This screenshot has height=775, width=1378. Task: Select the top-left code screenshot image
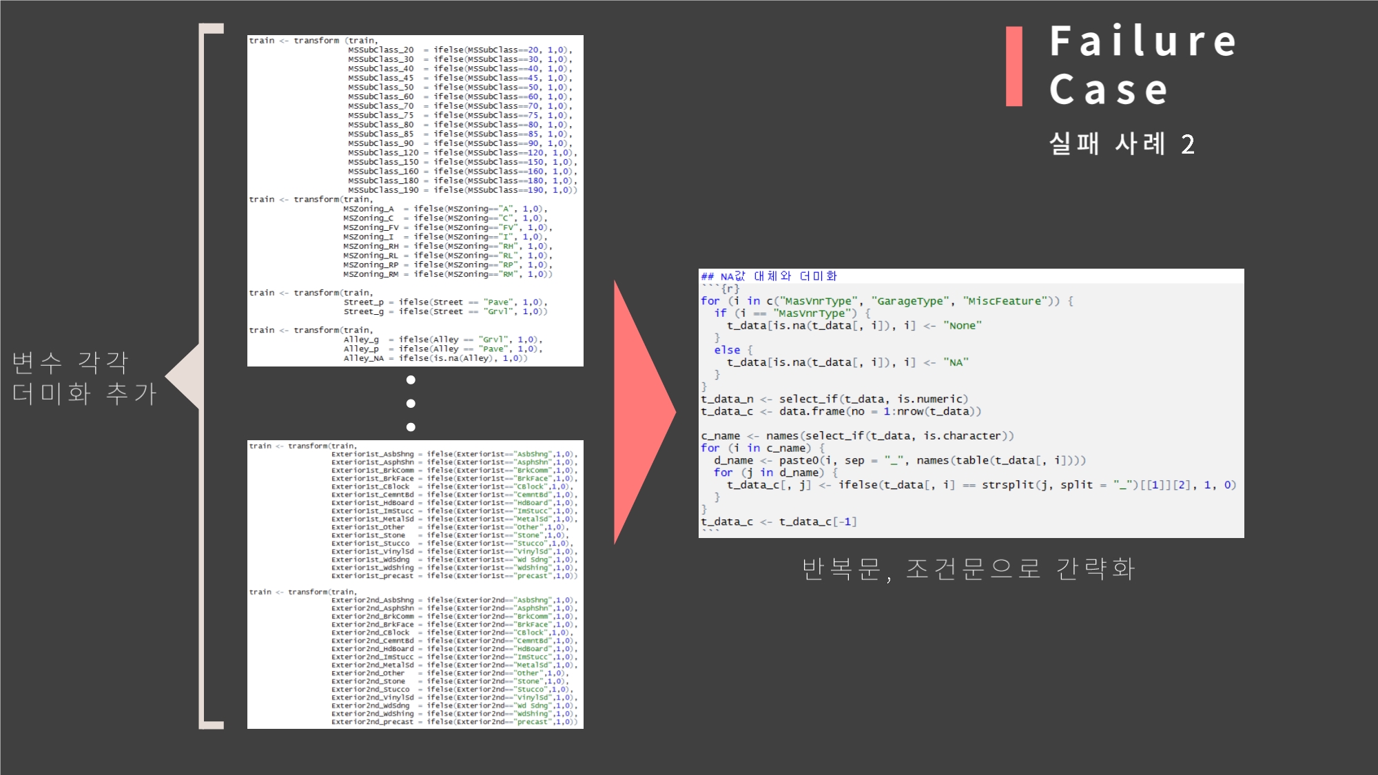pyautogui.click(x=415, y=200)
